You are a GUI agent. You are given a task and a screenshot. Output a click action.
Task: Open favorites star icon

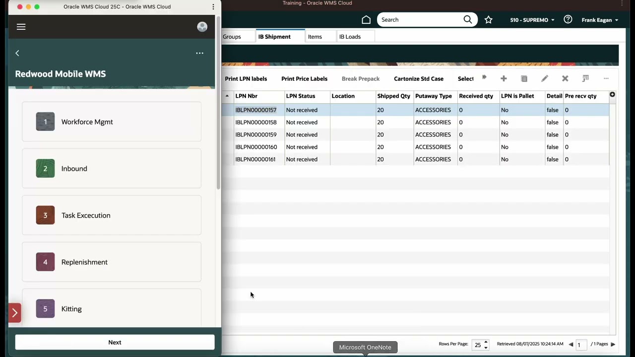click(489, 20)
